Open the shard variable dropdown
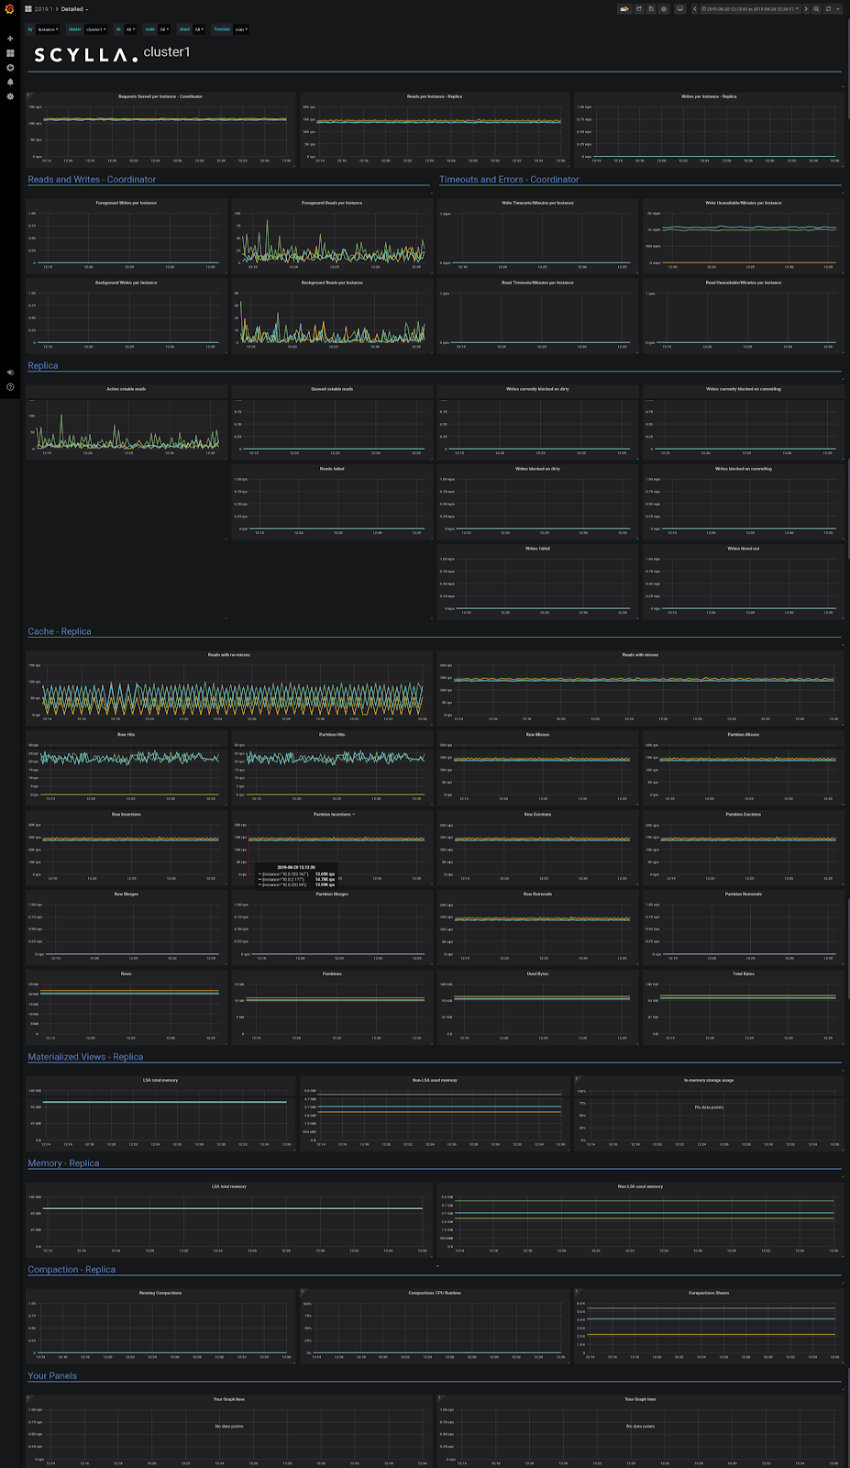This screenshot has width=850, height=1468. point(199,29)
